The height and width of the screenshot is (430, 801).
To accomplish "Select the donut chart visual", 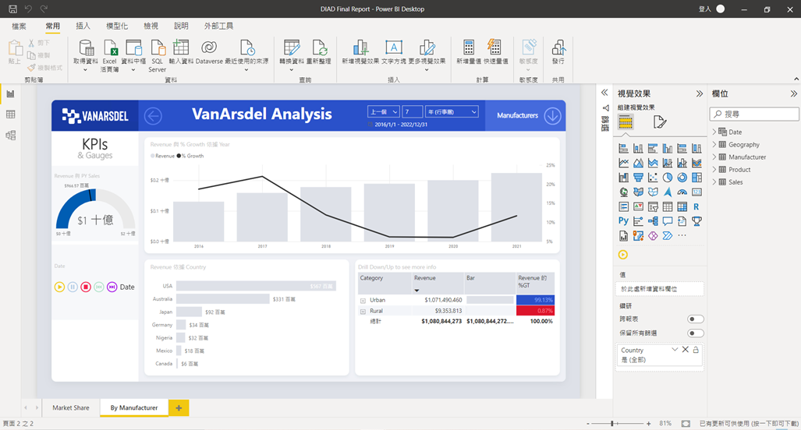I will tap(682, 178).
